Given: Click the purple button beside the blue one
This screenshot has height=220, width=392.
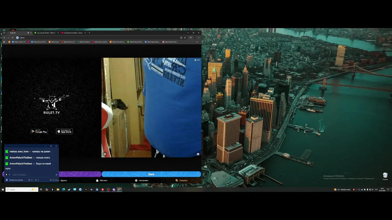Looking at the screenshot, I should coord(80,174).
